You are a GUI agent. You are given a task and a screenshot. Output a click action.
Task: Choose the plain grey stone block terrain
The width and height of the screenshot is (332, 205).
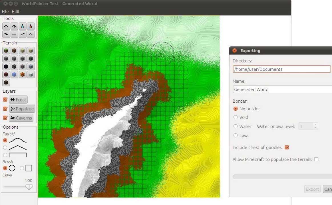click(x=6, y=59)
